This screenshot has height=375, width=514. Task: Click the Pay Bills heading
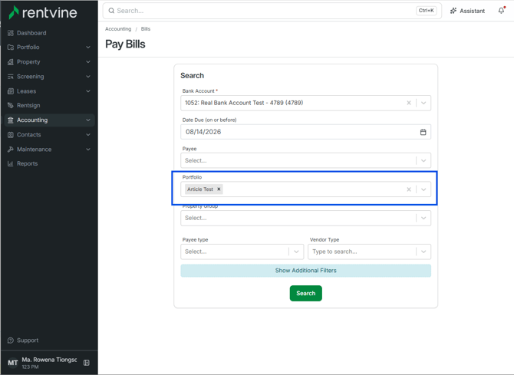coord(125,44)
